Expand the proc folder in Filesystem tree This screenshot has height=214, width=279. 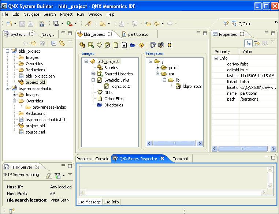click(x=157, y=68)
